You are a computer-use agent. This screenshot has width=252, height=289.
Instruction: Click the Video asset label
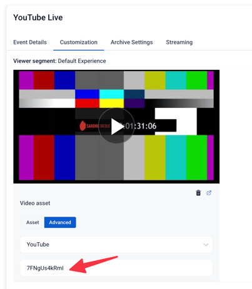tap(35, 203)
